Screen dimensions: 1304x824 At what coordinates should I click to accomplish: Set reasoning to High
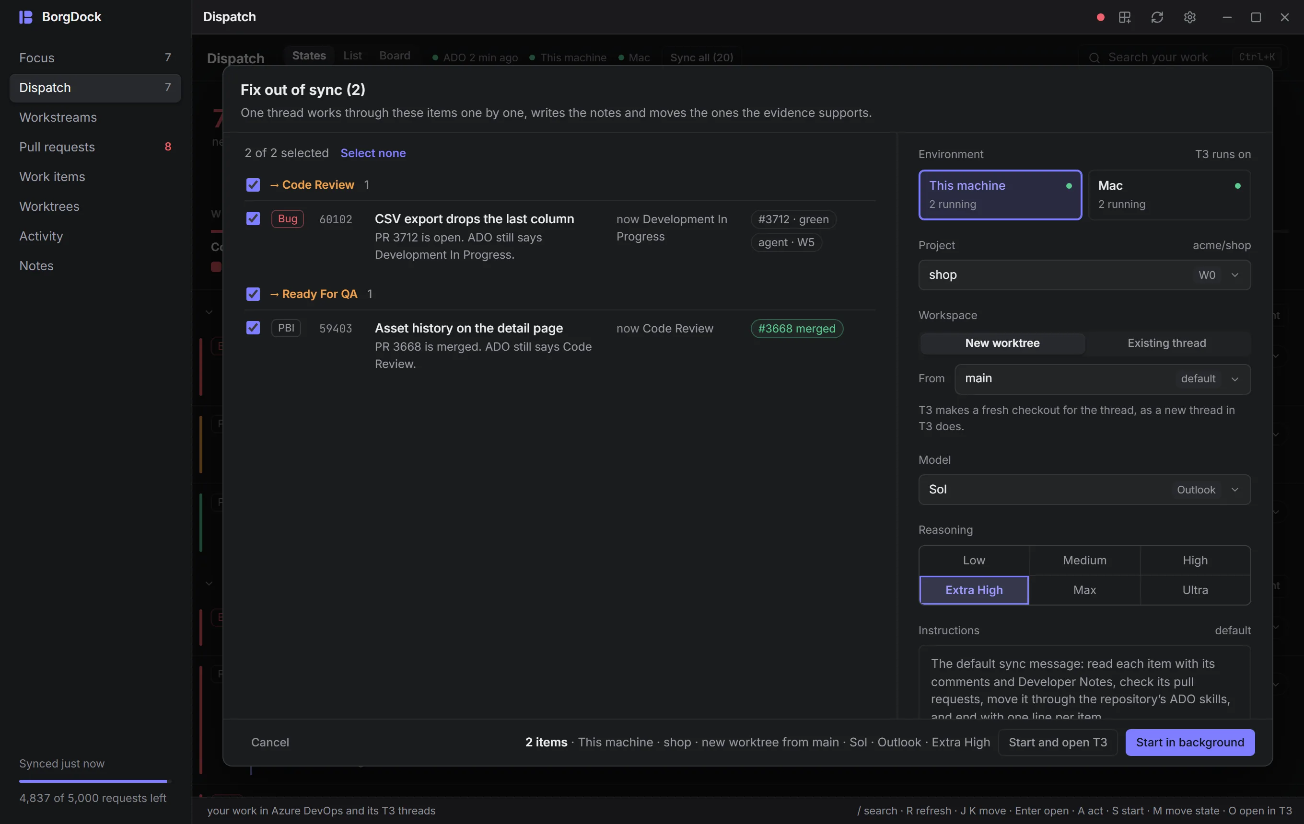click(1195, 561)
